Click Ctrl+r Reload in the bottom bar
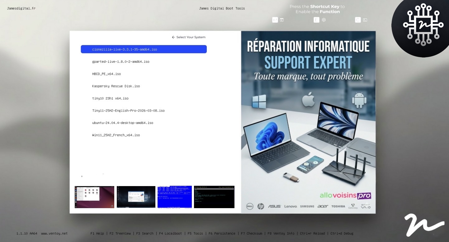 point(312,233)
